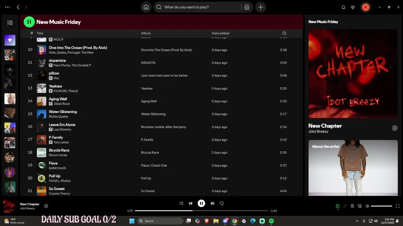403x226 pixels.
Task: Click the Windows taskbar Search box
Action: pos(160,221)
